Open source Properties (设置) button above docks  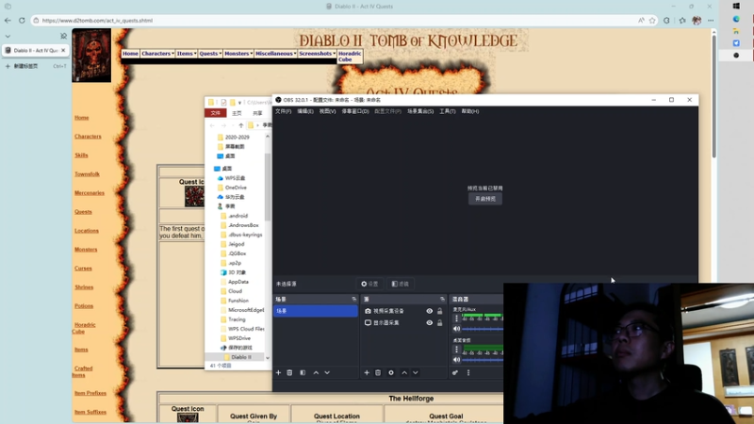coord(369,284)
